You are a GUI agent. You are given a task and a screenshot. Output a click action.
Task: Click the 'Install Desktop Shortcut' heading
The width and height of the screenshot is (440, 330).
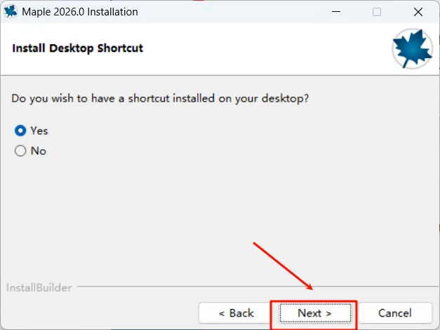[x=78, y=48]
